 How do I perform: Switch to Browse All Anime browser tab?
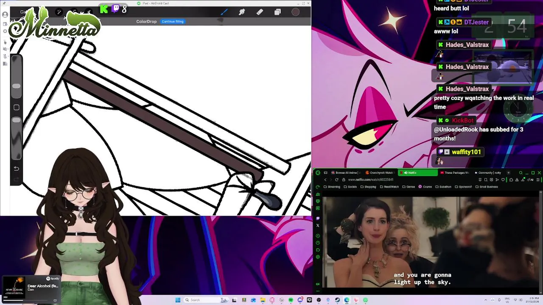[x=346, y=172]
